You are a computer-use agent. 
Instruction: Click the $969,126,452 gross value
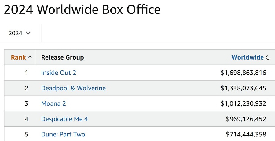coord(246,119)
